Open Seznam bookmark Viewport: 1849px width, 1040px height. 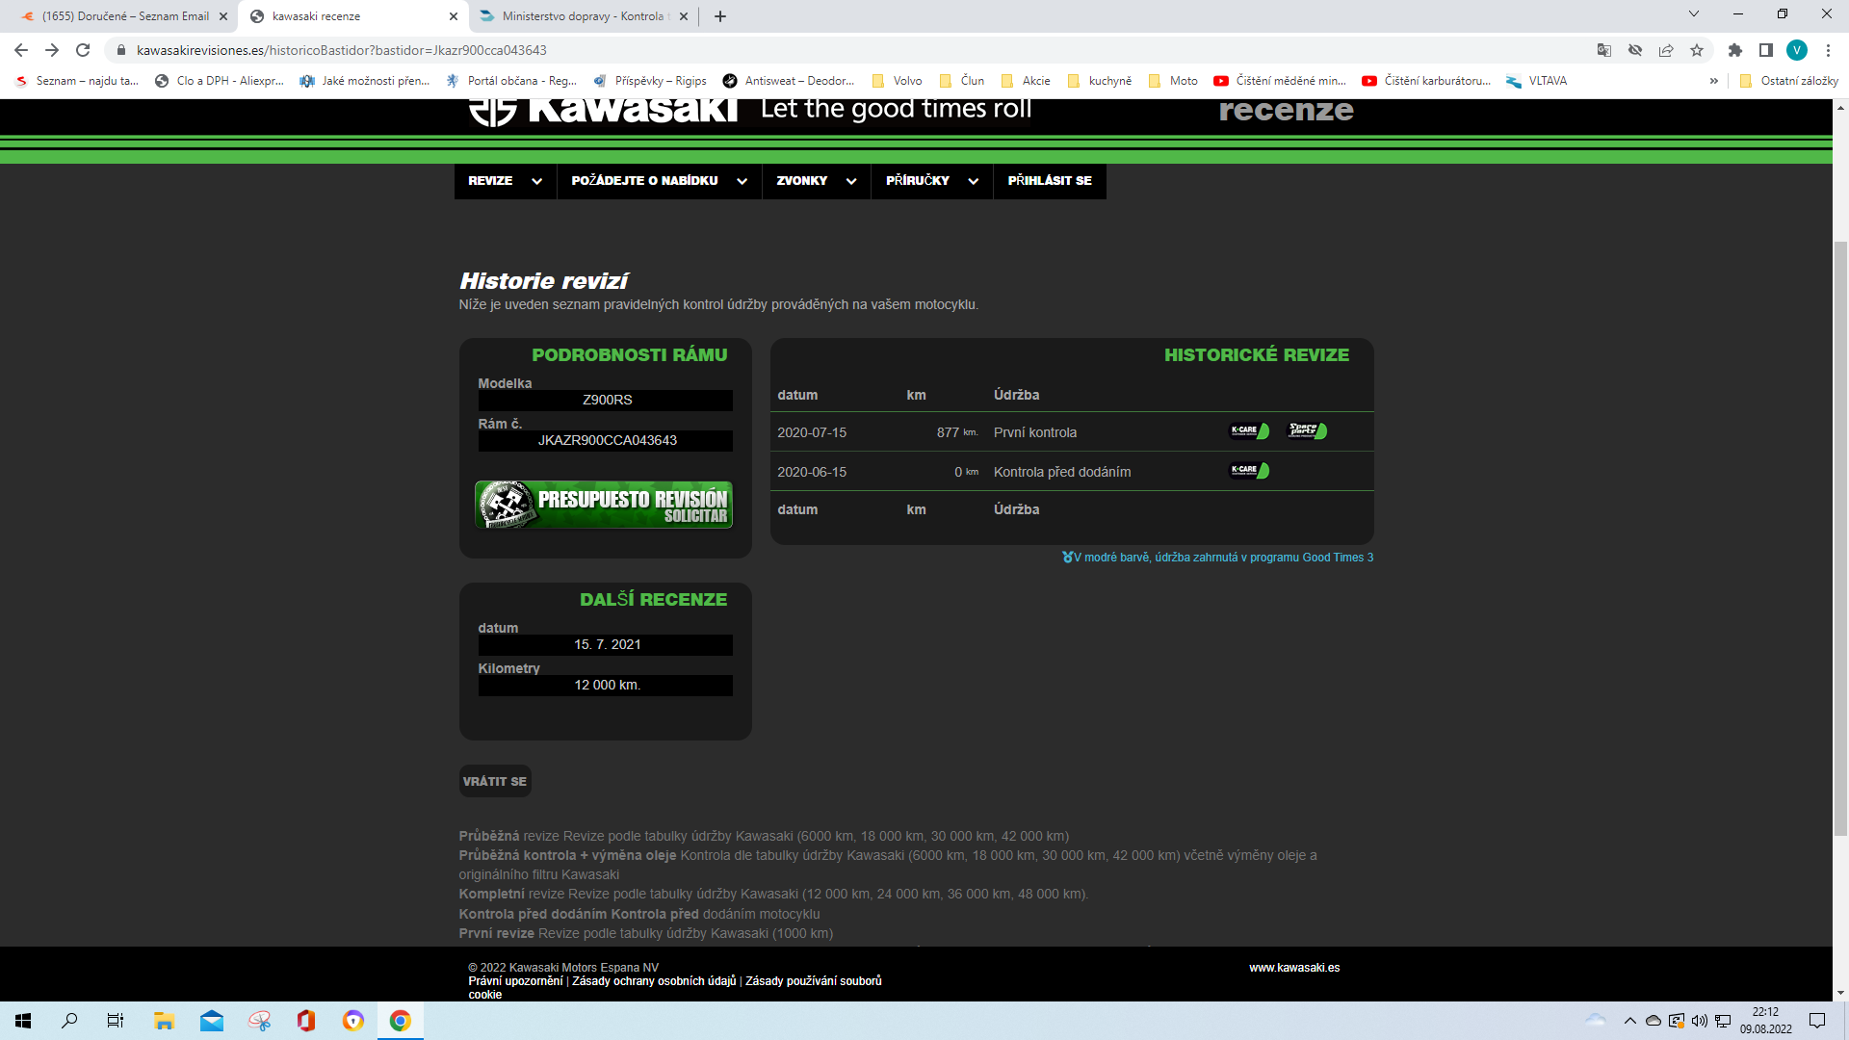point(78,81)
